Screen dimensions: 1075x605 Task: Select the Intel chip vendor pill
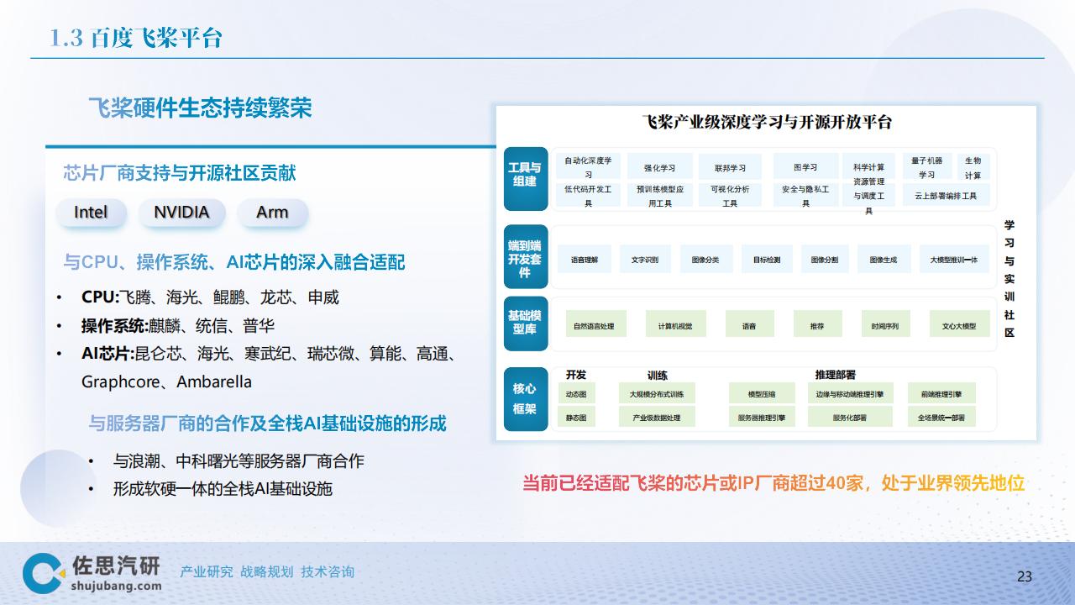[x=91, y=213]
